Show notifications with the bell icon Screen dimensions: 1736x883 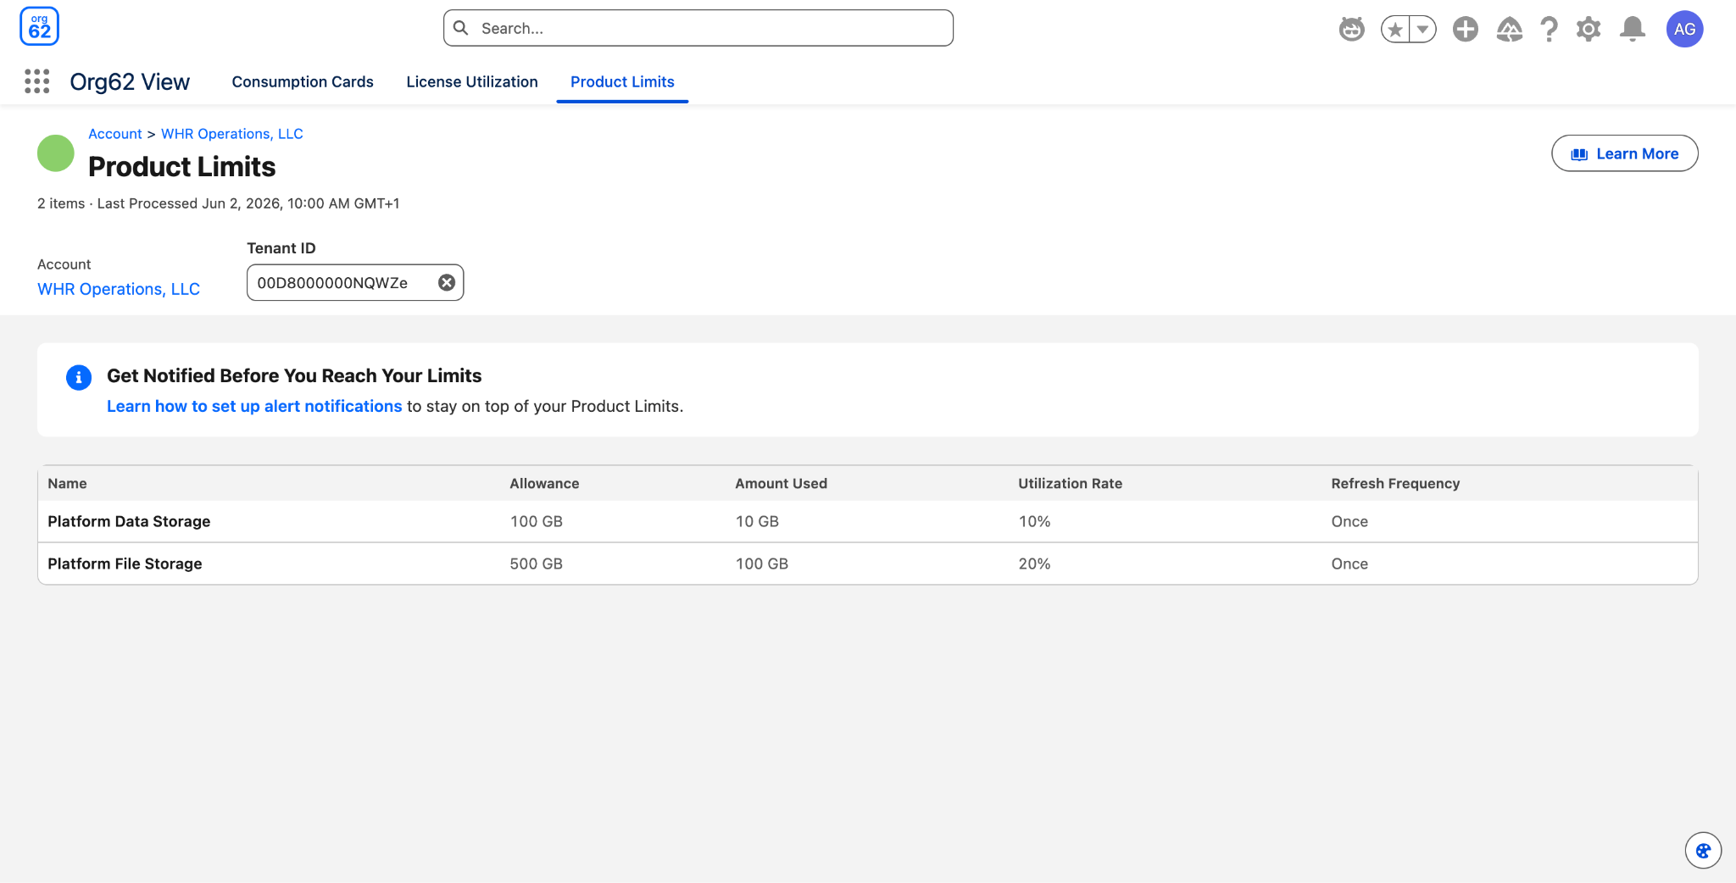pyautogui.click(x=1633, y=29)
